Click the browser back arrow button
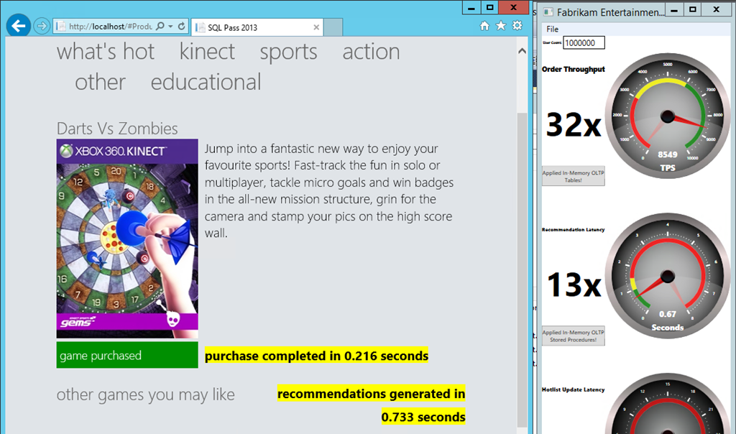The height and width of the screenshot is (434, 736). coord(18,26)
